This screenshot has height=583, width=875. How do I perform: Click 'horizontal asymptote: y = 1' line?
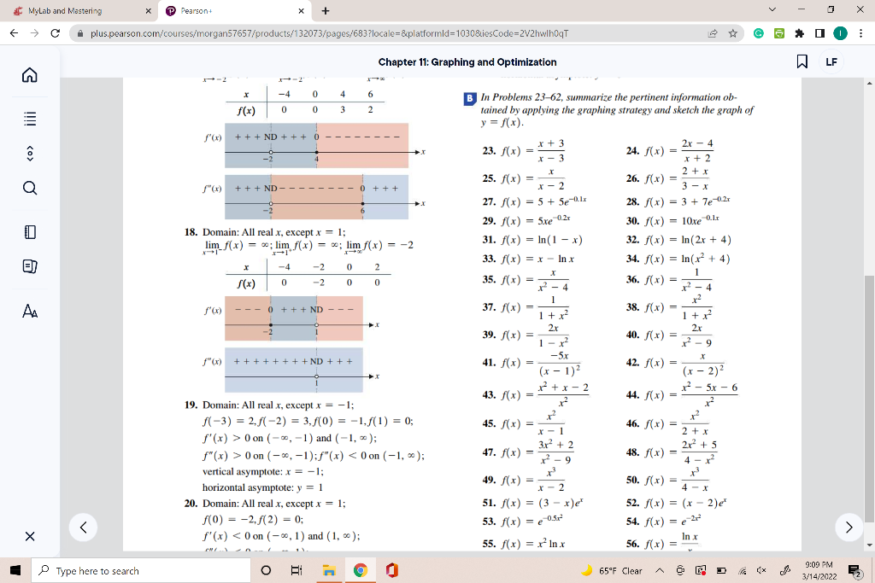pos(262,487)
